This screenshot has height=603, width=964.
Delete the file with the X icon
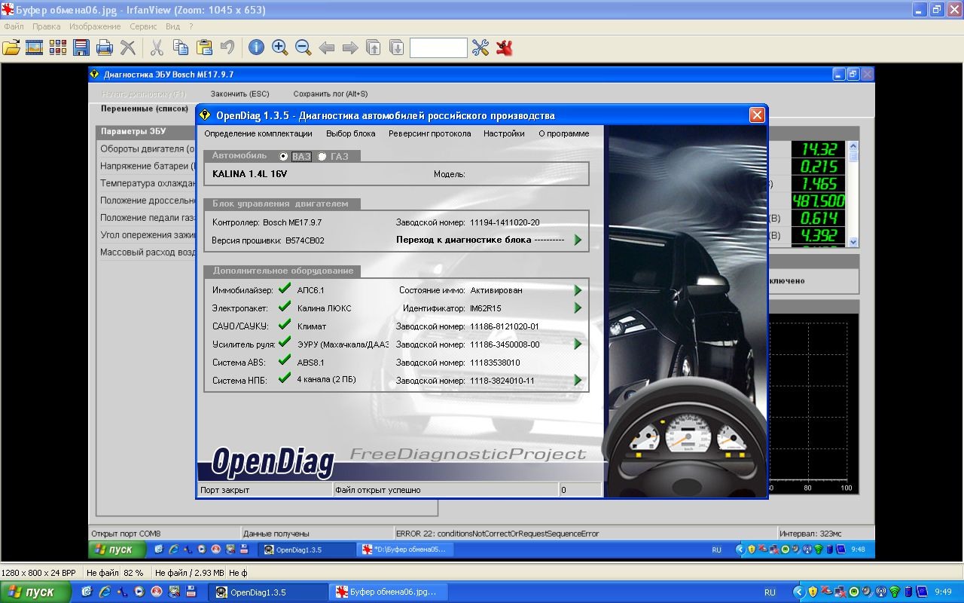128,47
